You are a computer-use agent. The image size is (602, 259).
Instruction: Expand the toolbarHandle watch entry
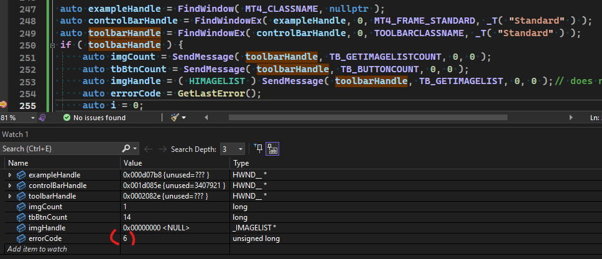point(9,196)
